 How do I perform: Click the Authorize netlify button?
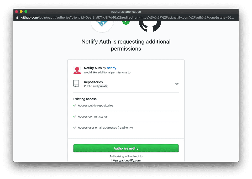pos(126,148)
